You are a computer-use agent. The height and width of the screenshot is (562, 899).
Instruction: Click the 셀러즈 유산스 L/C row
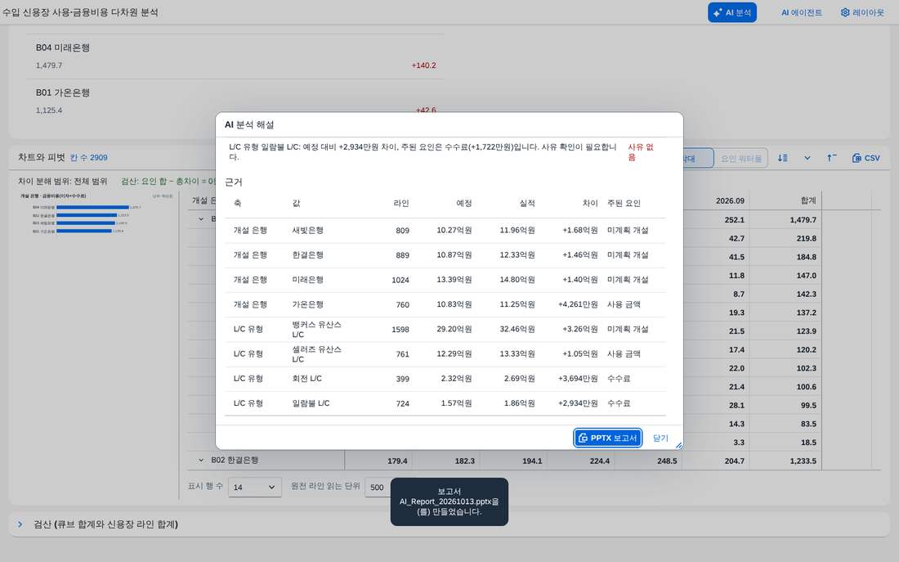click(x=445, y=354)
